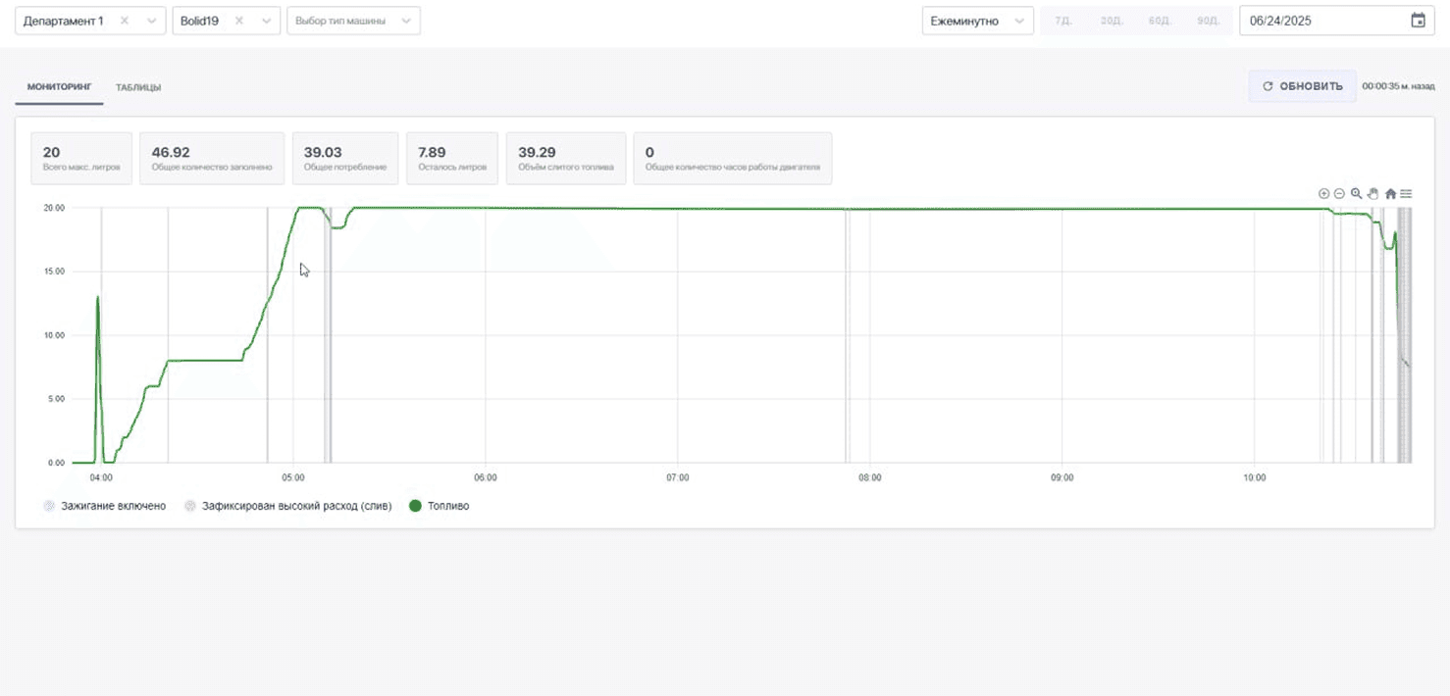Open the chart hamburger menu
This screenshot has height=696, width=1450.
[x=1406, y=194]
